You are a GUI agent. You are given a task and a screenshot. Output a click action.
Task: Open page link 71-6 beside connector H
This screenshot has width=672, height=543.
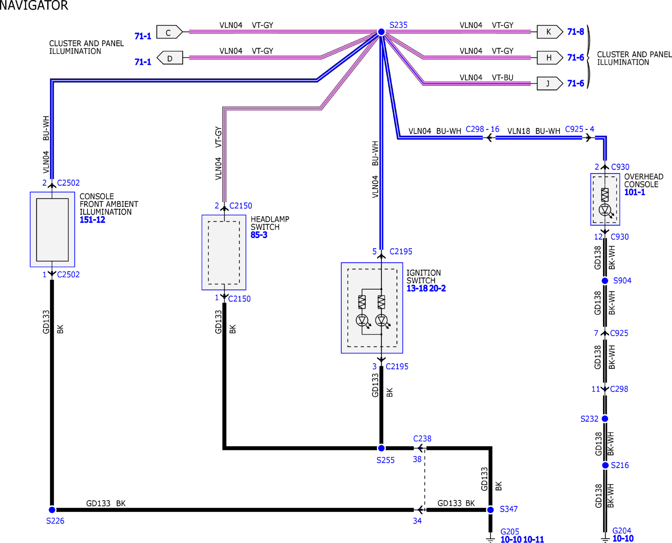(x=576, y=58)
